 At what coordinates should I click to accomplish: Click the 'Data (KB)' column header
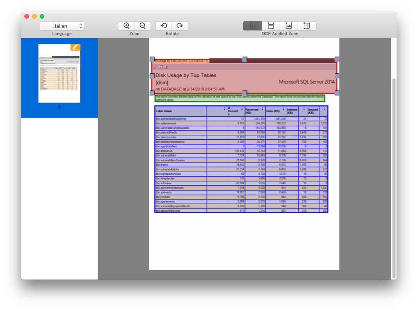click(273, 111)
